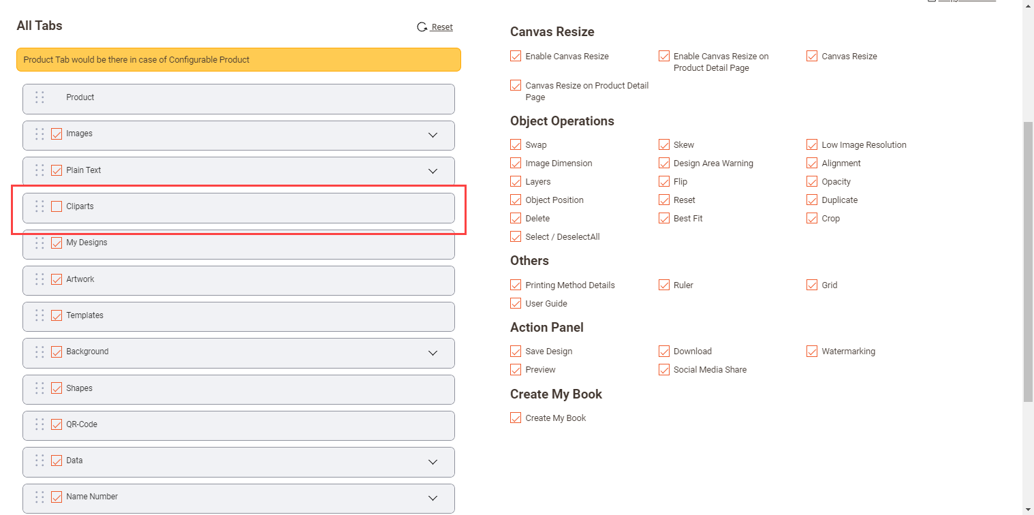Click the Reset link in All Tabs
Image resolution: width=1034 pixels, height=515 pixels.
442,27
